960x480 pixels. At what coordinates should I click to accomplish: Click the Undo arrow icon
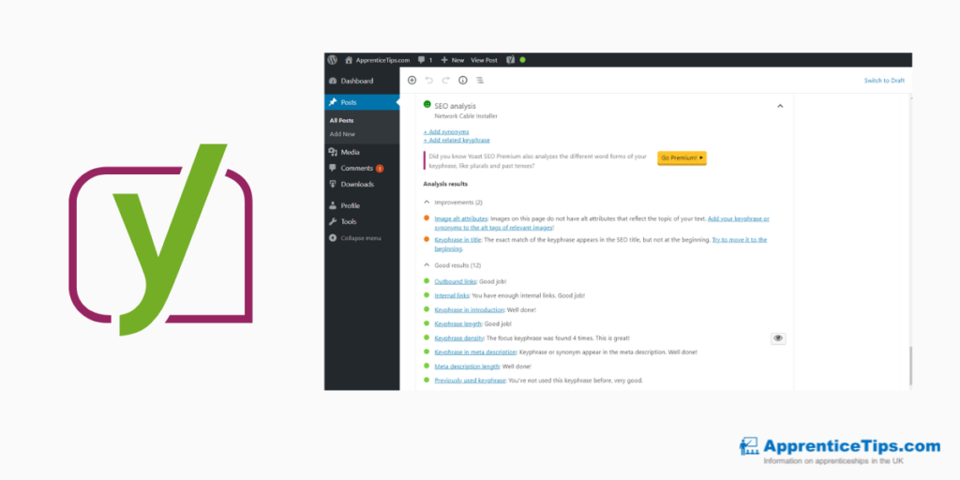[x=429, y=81]
